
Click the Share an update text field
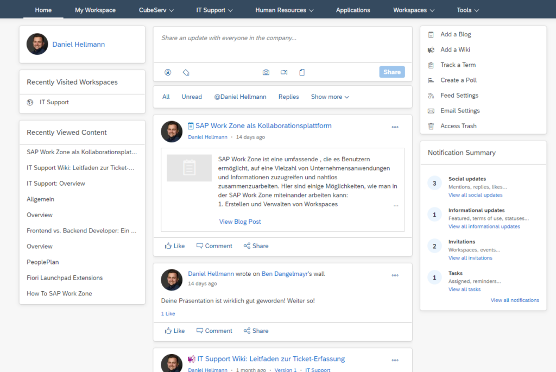pos(282,45)
